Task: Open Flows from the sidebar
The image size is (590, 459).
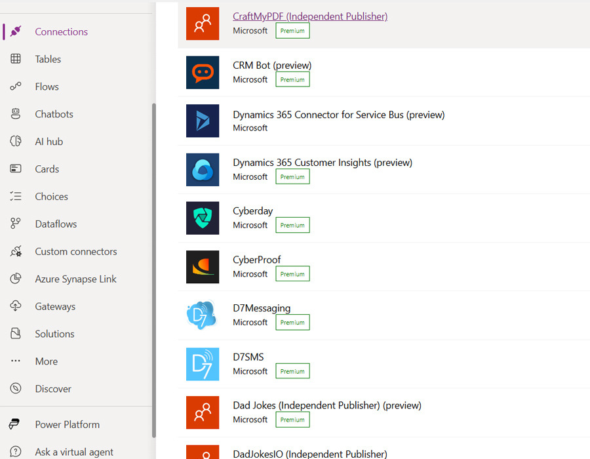Action: pyautogui.click(x=47, y=87)
